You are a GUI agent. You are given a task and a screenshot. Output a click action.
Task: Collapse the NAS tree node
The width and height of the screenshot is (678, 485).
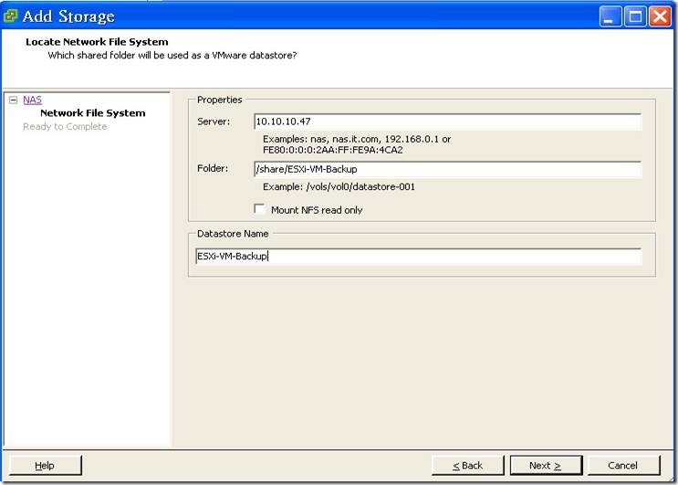(x=14, y=100)
